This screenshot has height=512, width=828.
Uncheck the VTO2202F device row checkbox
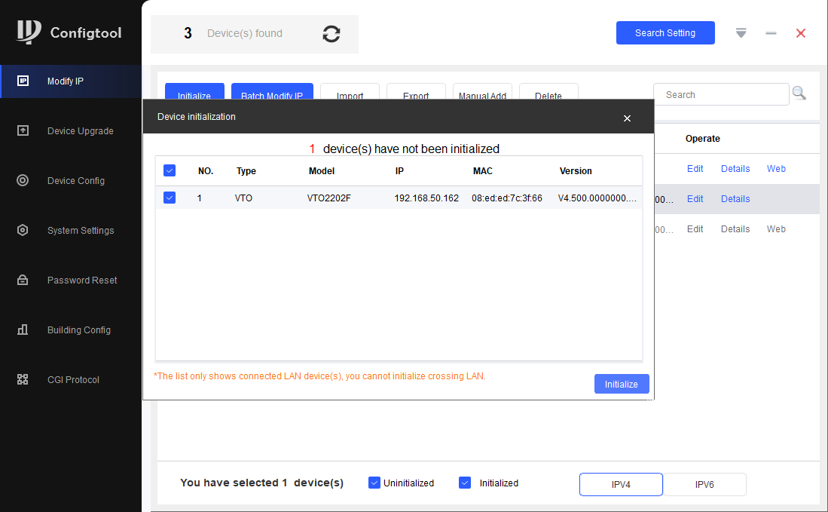click(x=170, y=198)
